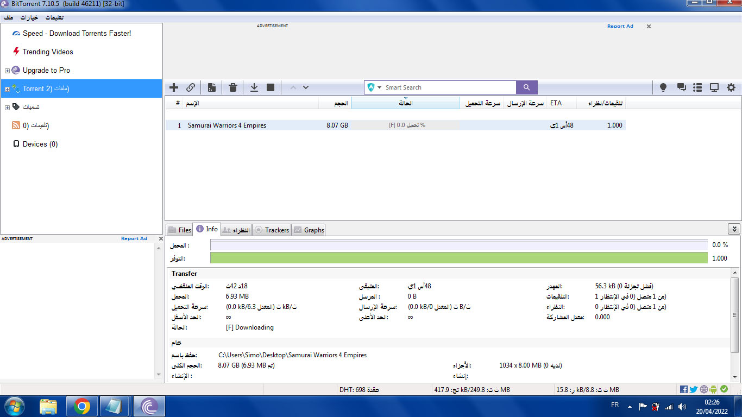Click the Stop Torrent square icon

pos(271,87)
